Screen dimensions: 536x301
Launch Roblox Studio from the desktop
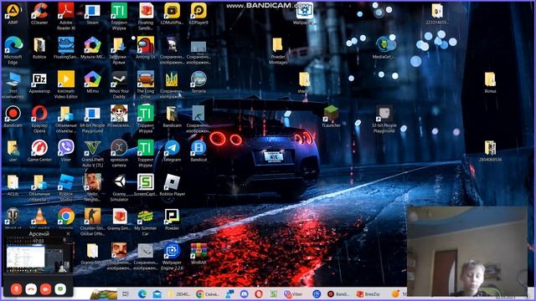coord(66,182)
